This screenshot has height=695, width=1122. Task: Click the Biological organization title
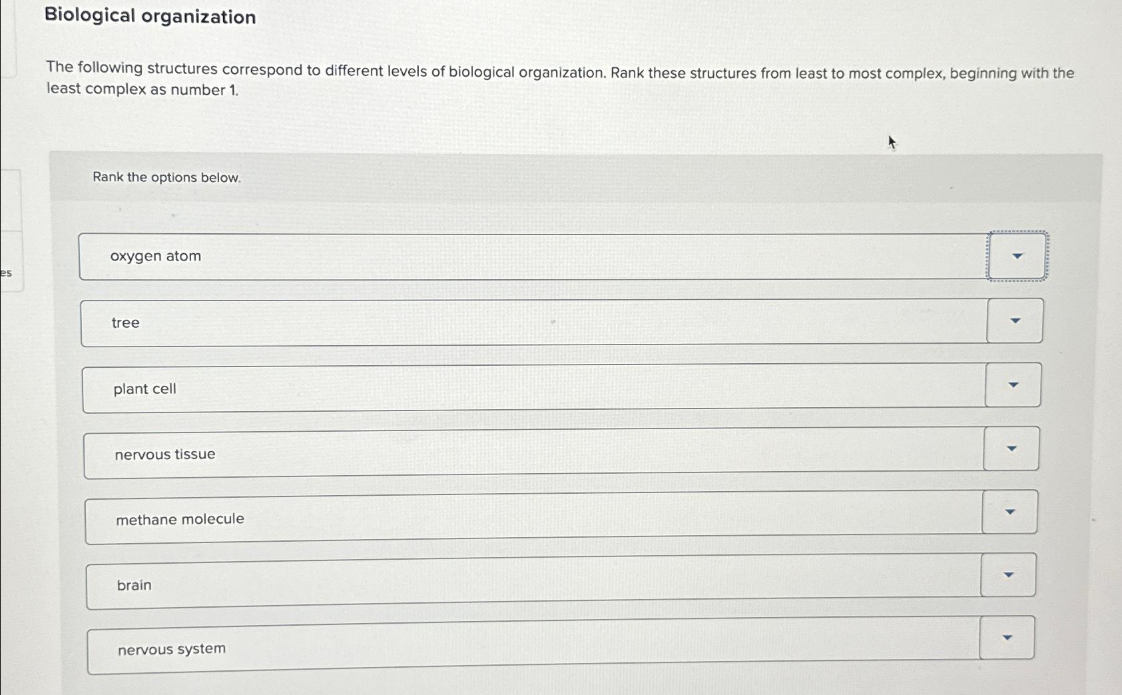click(148, 17)
